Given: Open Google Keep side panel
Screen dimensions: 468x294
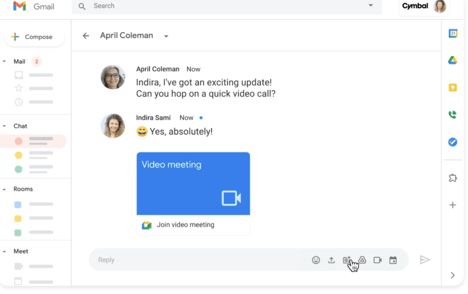Looking at the screenshot, I should [x=453, y=88].
